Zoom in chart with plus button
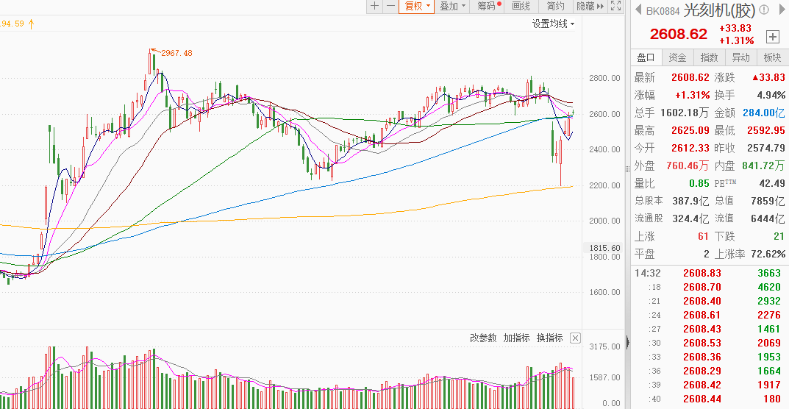Screen dimensions: 789x409 (375, 7)
